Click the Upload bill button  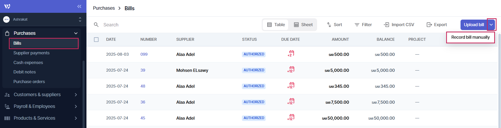pos(474,25)
